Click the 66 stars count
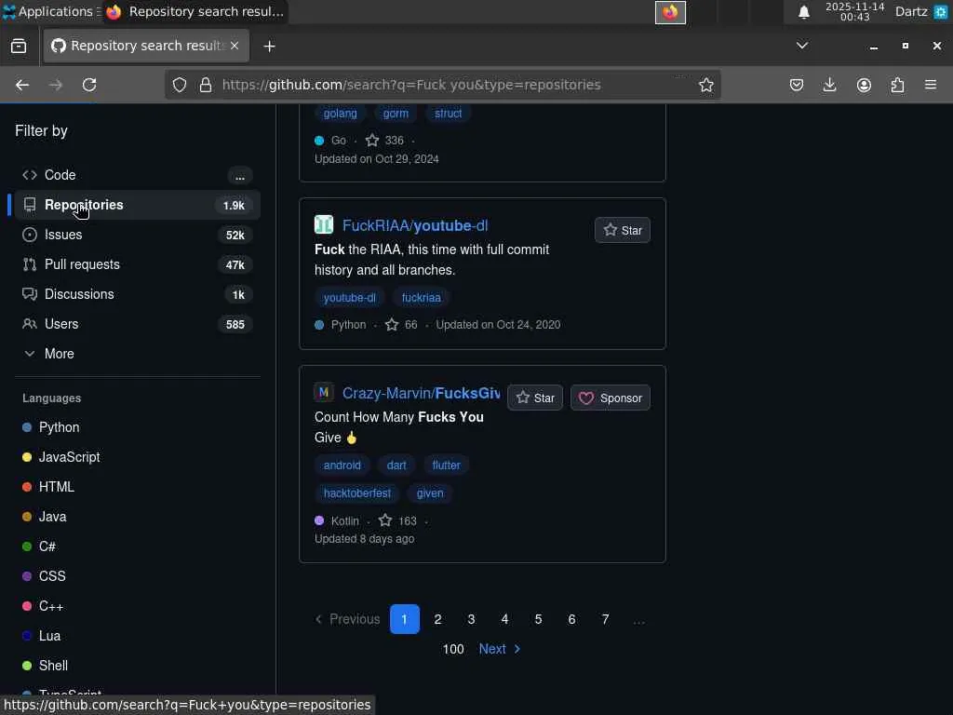Screen dimensions: 953x715 402,325
